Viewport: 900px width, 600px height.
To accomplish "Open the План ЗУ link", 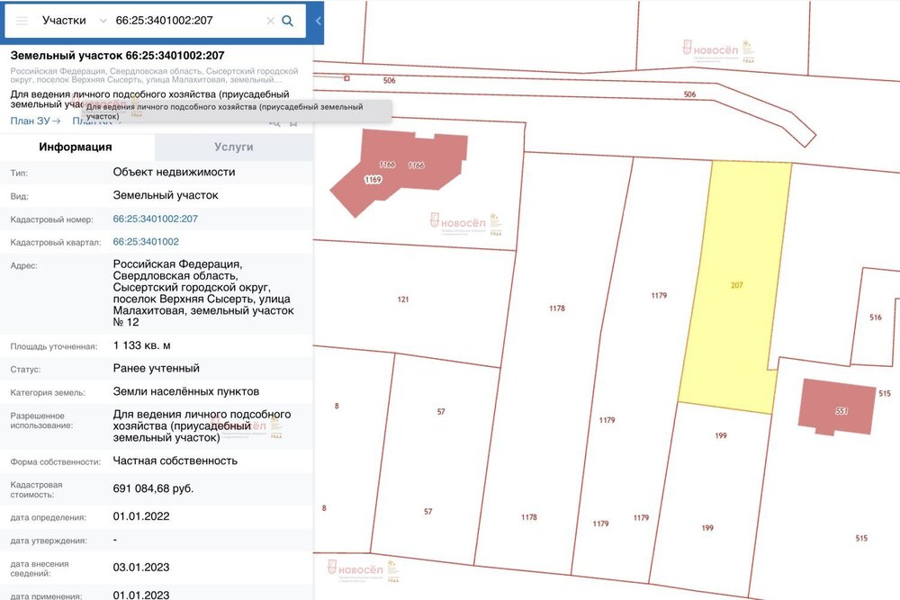I will 35,121.
